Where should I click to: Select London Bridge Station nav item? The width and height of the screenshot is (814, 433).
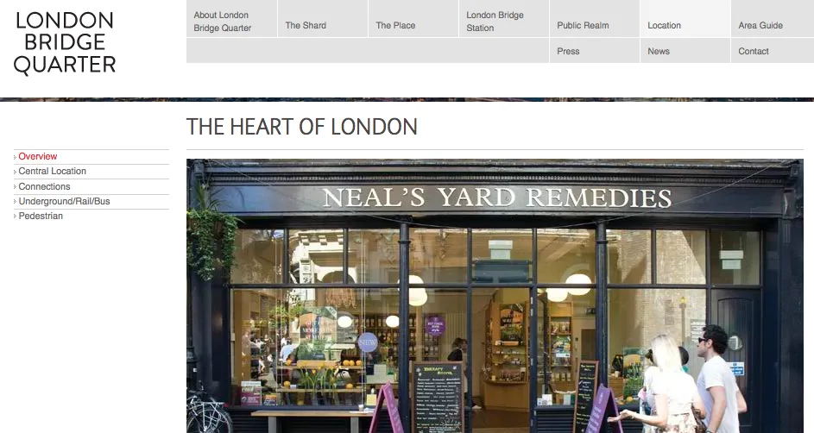click(x=503, y=19)
